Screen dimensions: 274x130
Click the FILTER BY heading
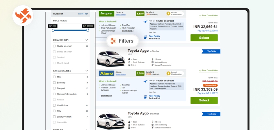click(58, 14)
